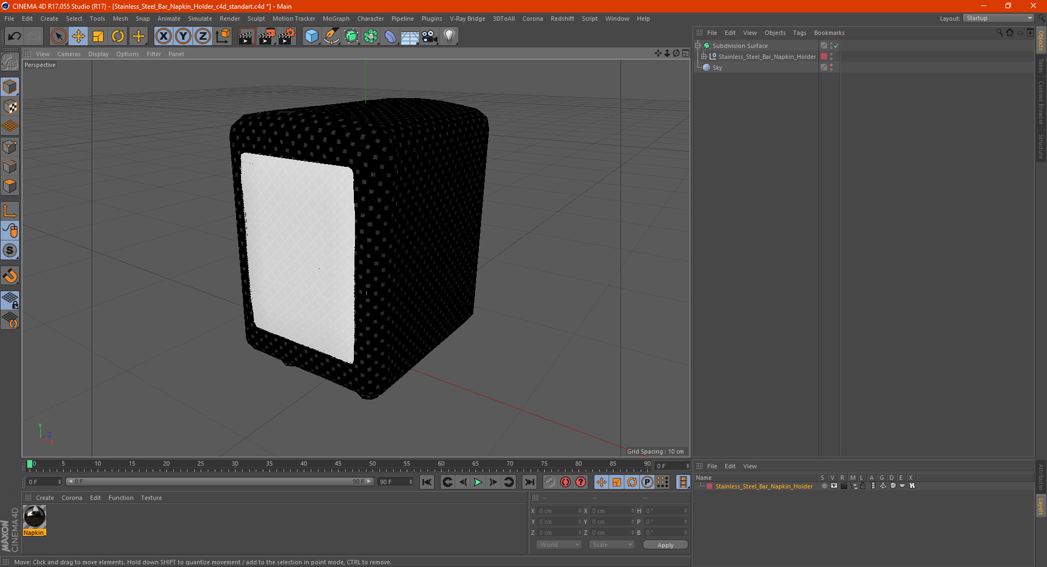Viewport: 1047px width, 567px height.
Task: Switch to Texture mode
Action: 10,107
